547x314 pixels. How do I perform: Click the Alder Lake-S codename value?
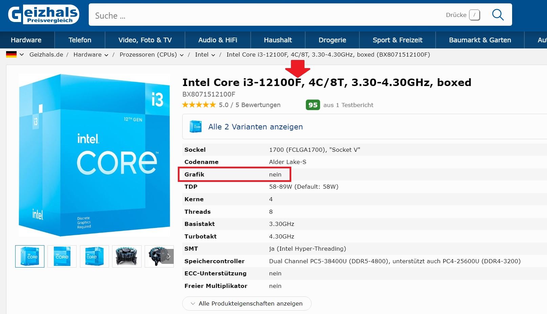[x=288, y=162]
